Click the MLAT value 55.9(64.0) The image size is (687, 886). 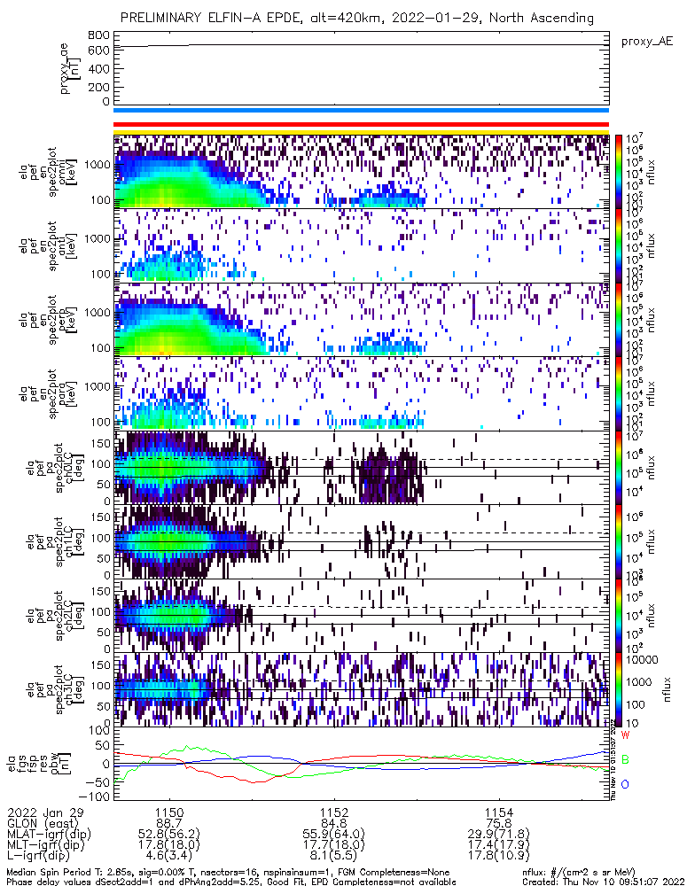click(x=334, y=834)
